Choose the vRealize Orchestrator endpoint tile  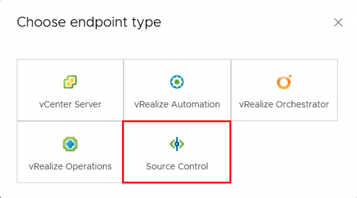pos(284,90)
